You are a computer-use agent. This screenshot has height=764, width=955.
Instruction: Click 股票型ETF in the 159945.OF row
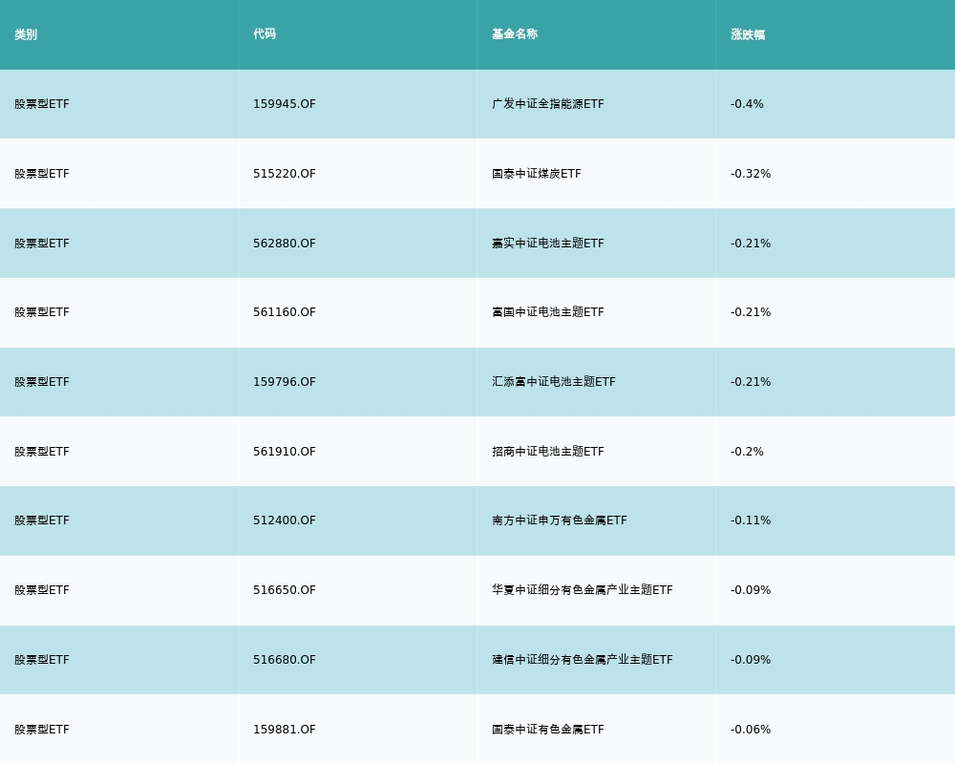(42, 104)
